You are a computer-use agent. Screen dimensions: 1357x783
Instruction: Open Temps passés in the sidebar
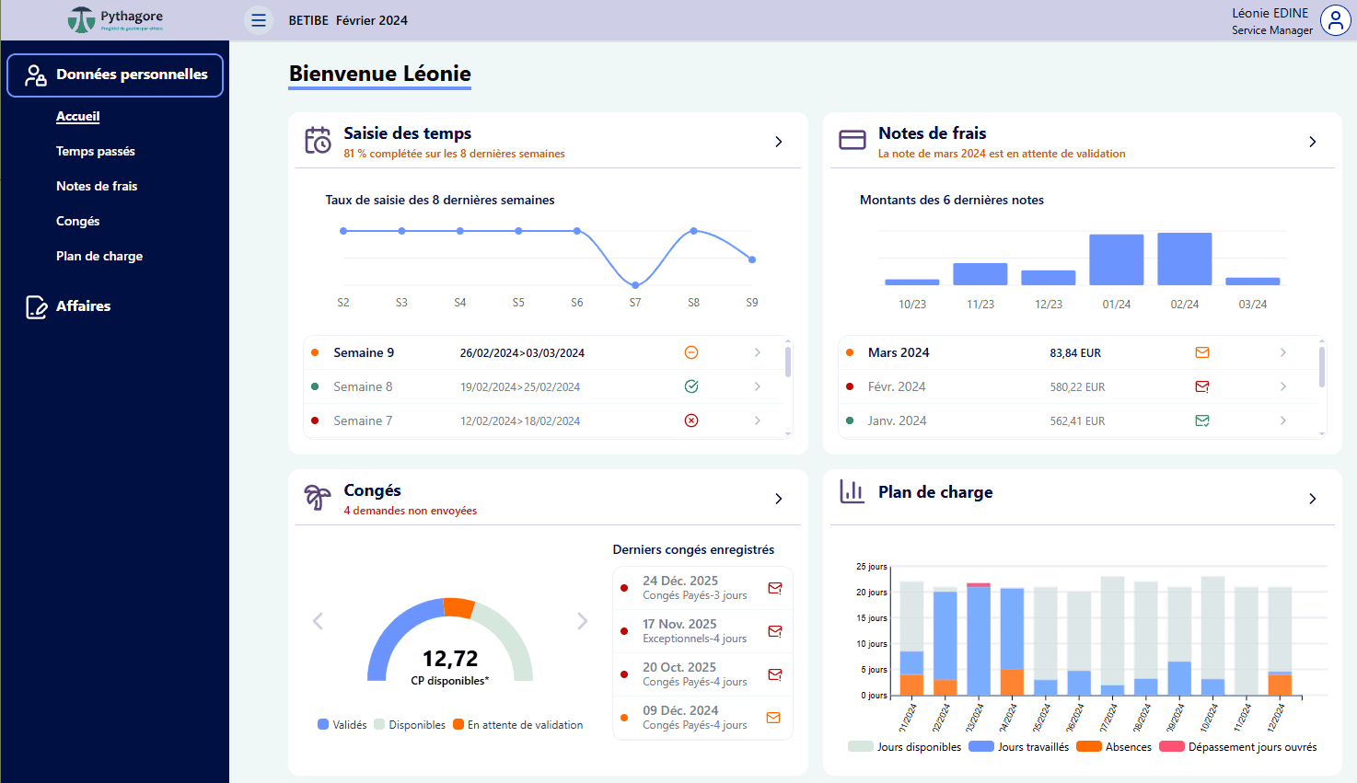click(96, 151)
